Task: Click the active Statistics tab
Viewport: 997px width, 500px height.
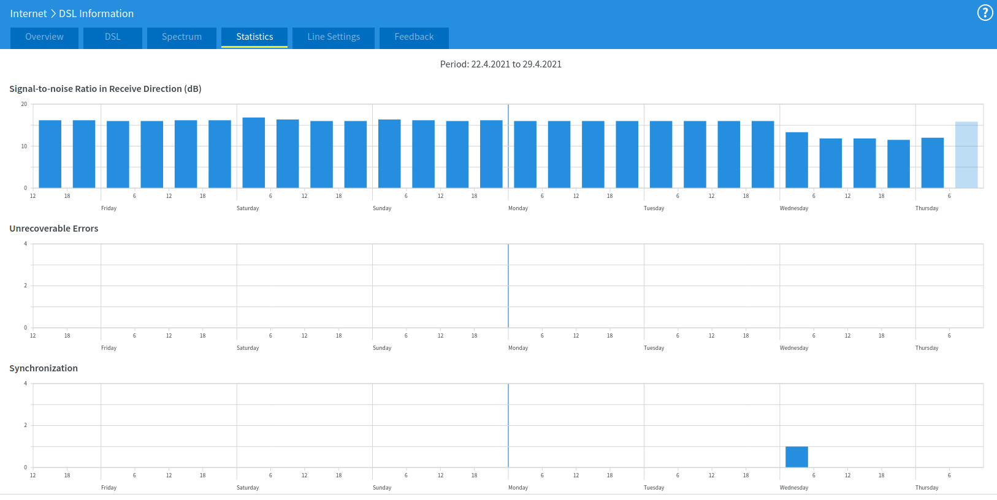Action: (254, 37)
